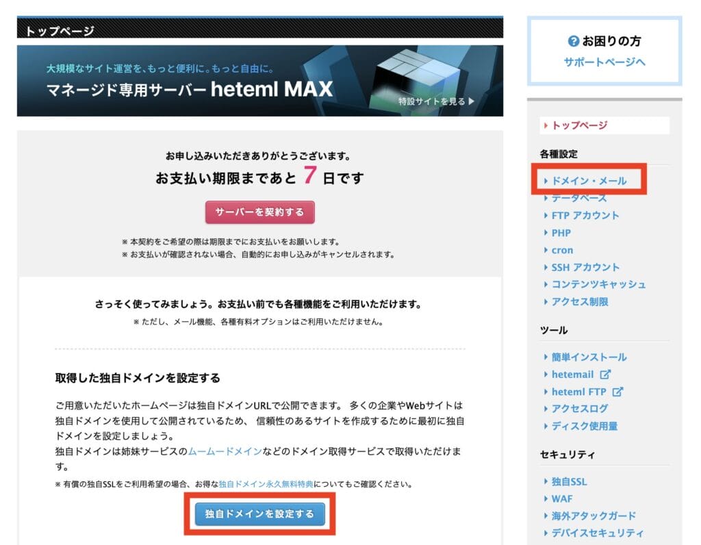Click the セキュリティ section label
The height and width of the screenshot is (545, 701).
point(568,455)
